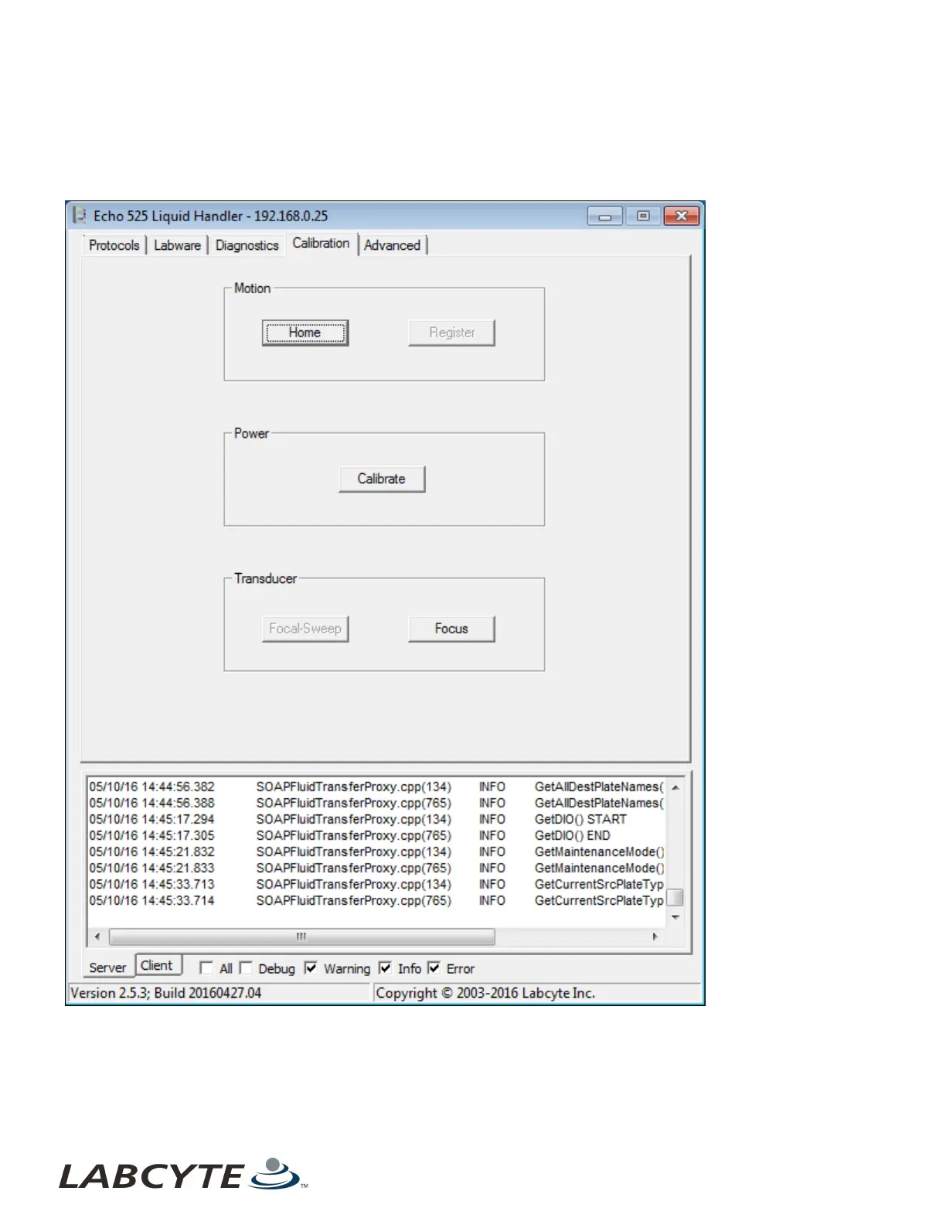946x1225 pixels.
Task: Click the vertical log scrollbar thumb
Action: point(675,897)
